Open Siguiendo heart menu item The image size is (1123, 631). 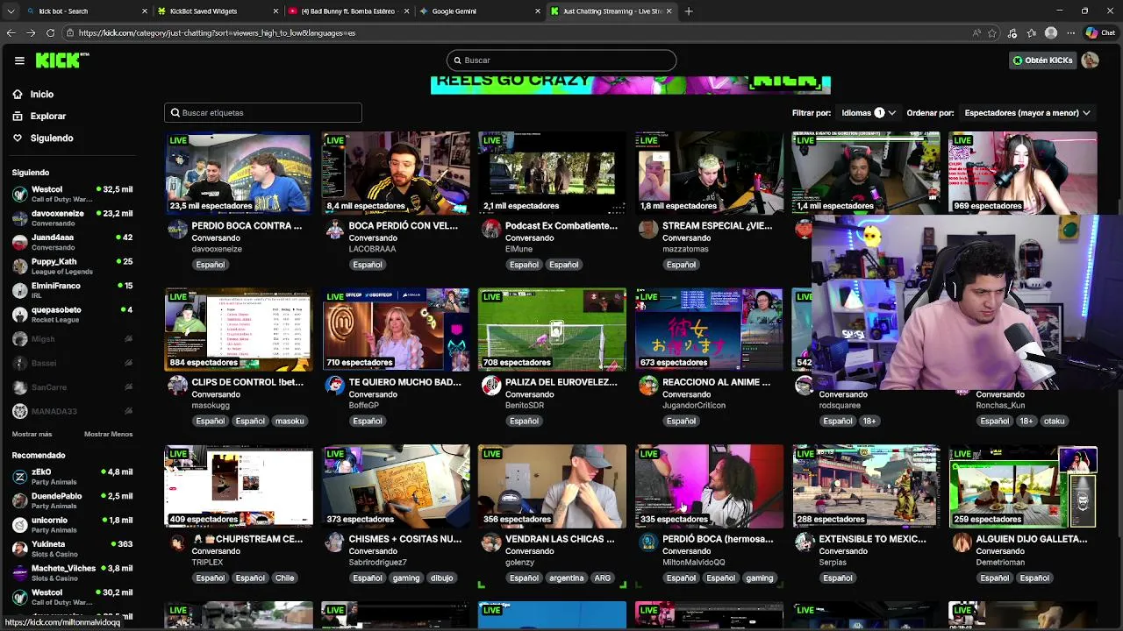[x=51, y=138]
